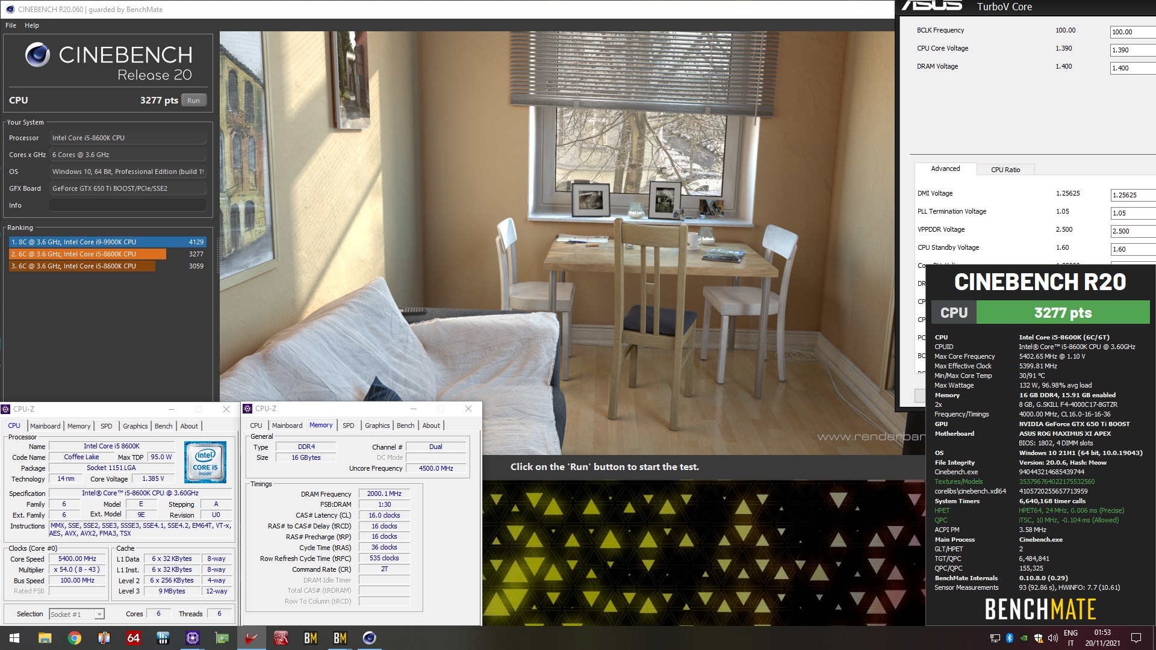The height and width of the screenshot is (650, 1156).
Task: Click the DMI Voltage input field in TurboV
Action: [1133, 195]
